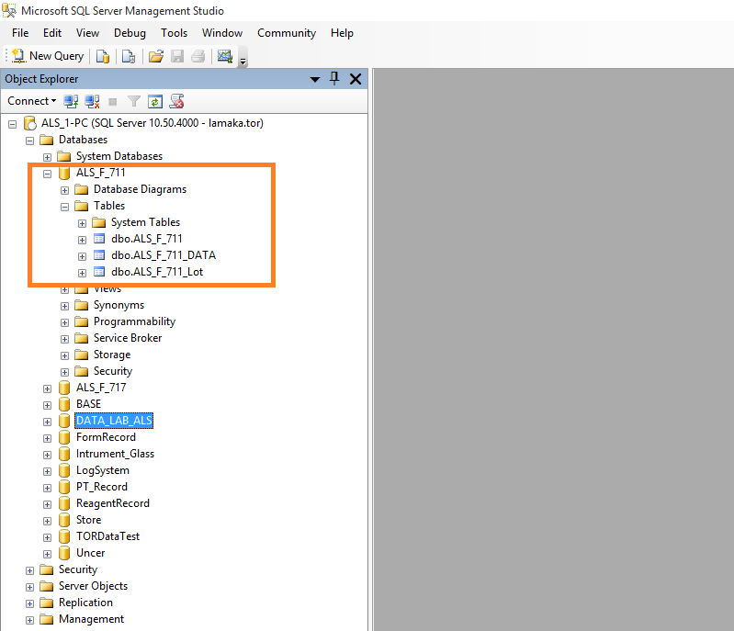Image resolution: width=734 pixels, height=631 pixels.
Task: Open the Tools menu
Action: click(x=175, y=33)
